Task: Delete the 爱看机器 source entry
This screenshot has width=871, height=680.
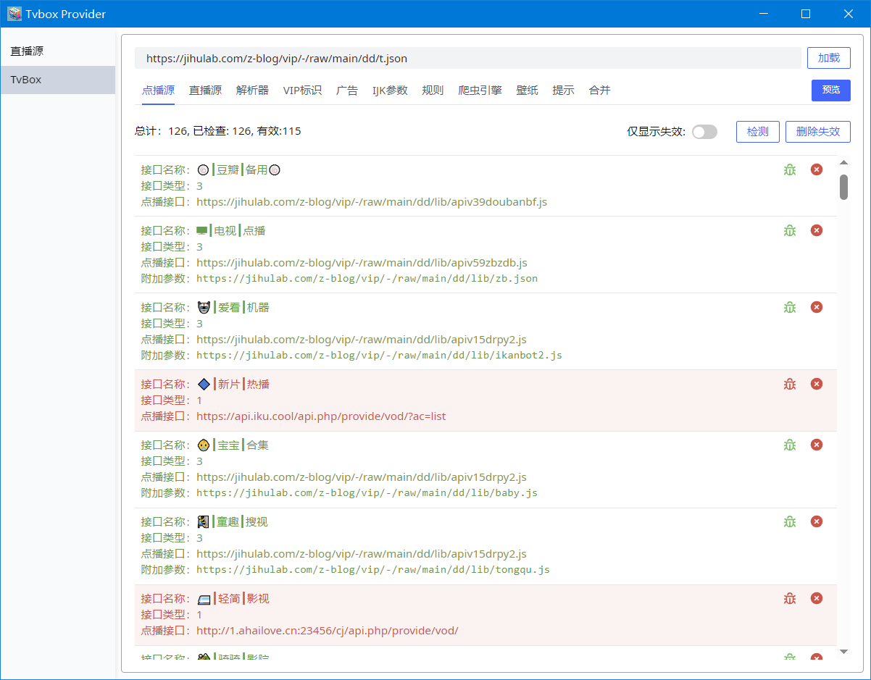Action: (x=817, y=307)
